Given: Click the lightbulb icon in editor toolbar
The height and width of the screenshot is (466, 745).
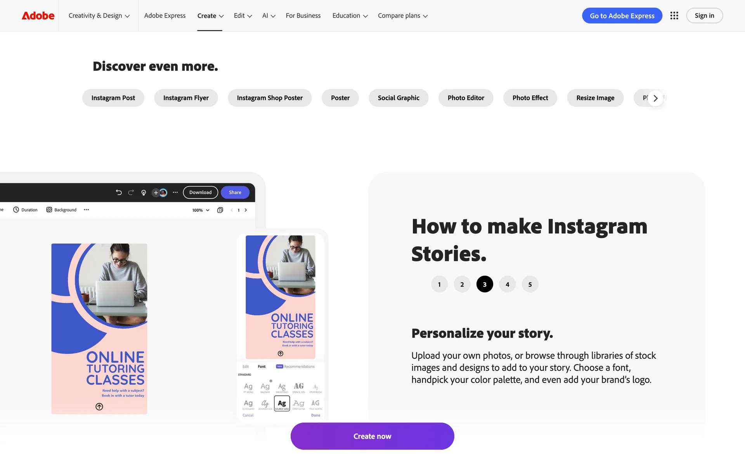Looking at the screenshot, I should tap(144, 193).
